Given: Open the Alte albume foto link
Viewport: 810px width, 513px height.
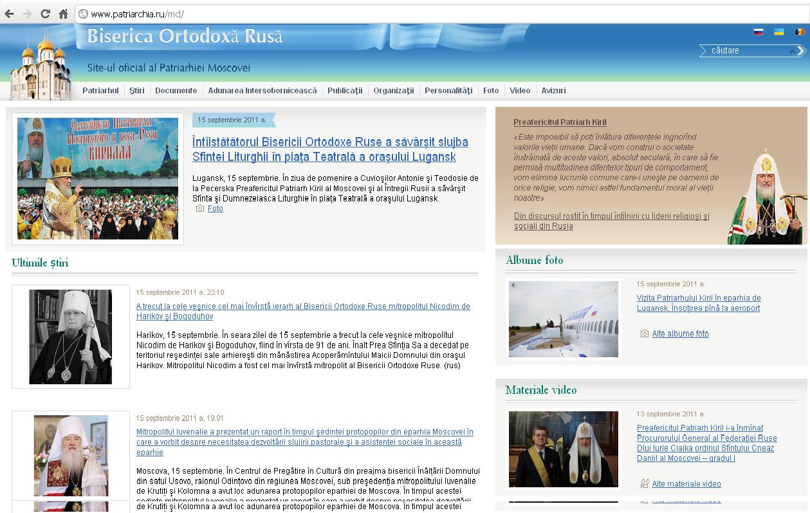Looking at the screenshot, I should pos(680,334).
